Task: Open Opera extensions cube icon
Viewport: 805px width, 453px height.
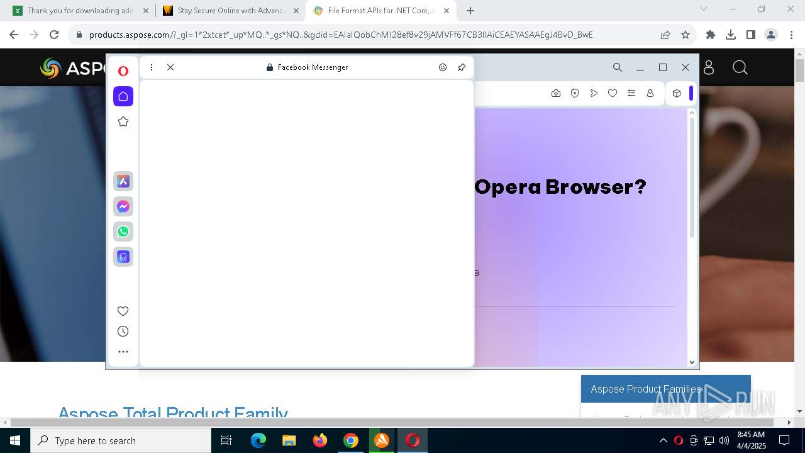Action: (677, 93)
